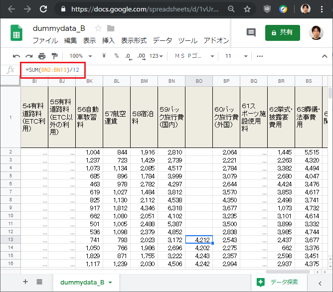Select cell containing 6,318

[x=171, y=208]
